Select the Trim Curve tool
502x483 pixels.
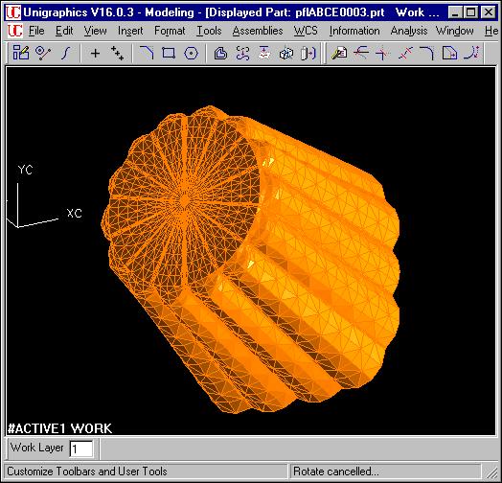pyautogui.click(x=361, y=53)
